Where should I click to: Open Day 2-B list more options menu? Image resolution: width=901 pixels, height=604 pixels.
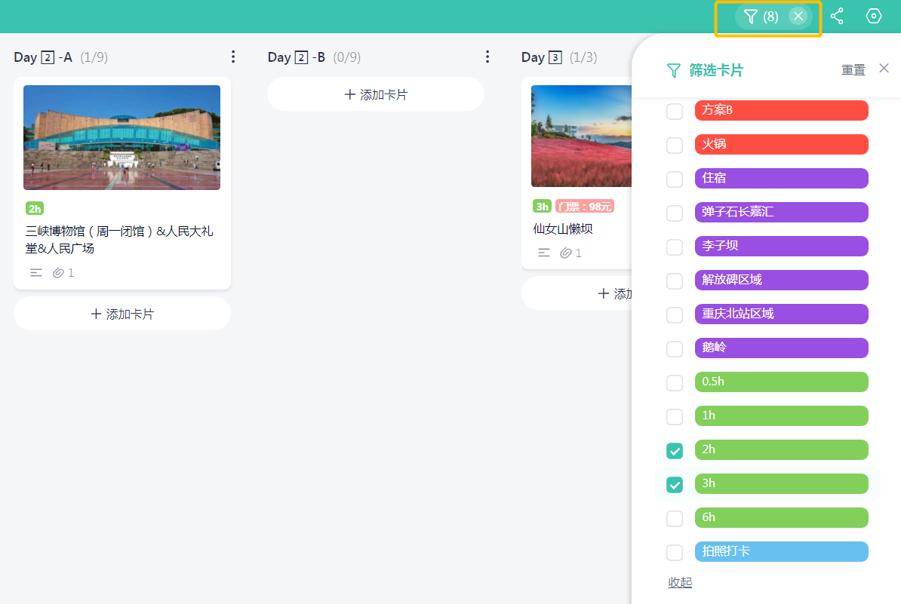(487, 57)
